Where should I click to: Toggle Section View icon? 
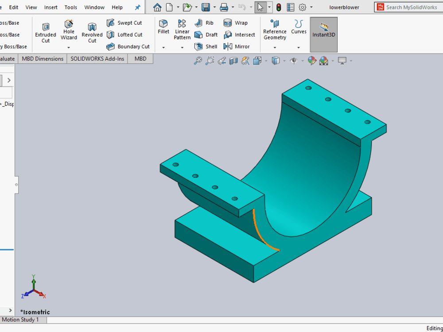233,61
